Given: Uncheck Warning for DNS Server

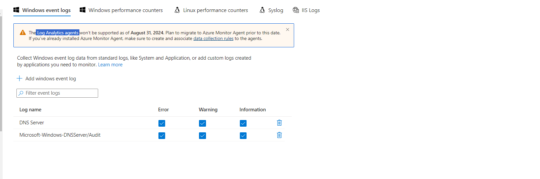Looking at the screenshot, I should [x=202, y=123].
